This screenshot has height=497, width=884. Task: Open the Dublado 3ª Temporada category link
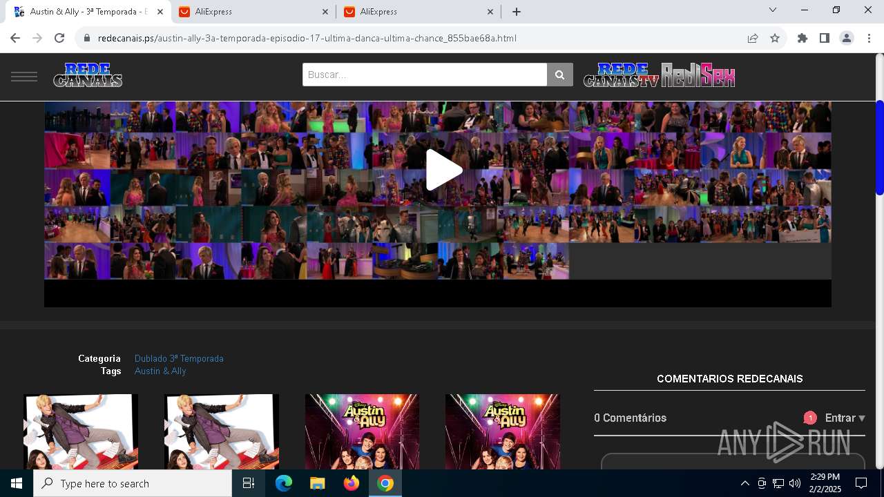(179, 358)
